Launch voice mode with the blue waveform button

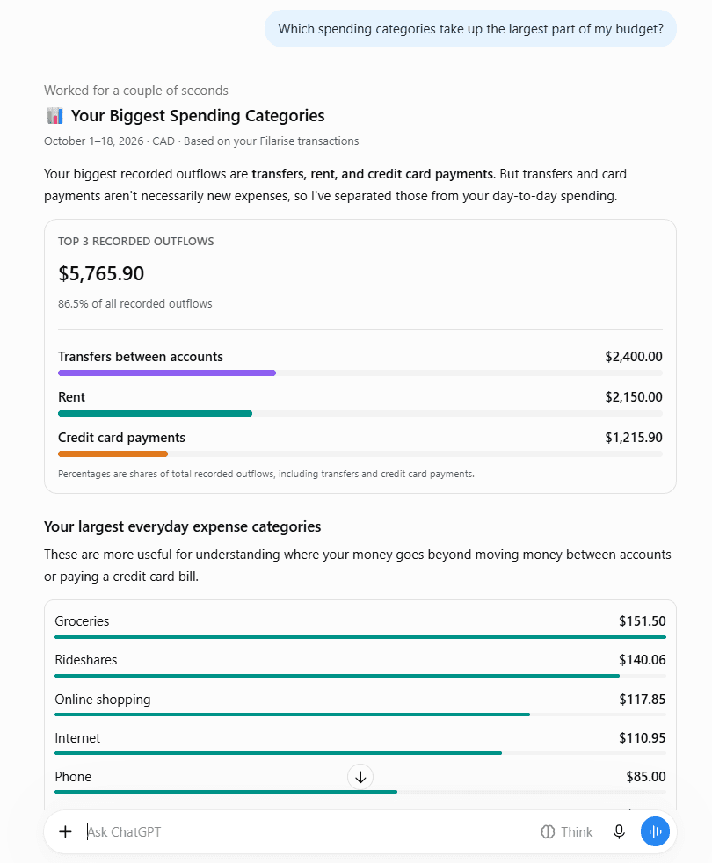coord(655,831)
